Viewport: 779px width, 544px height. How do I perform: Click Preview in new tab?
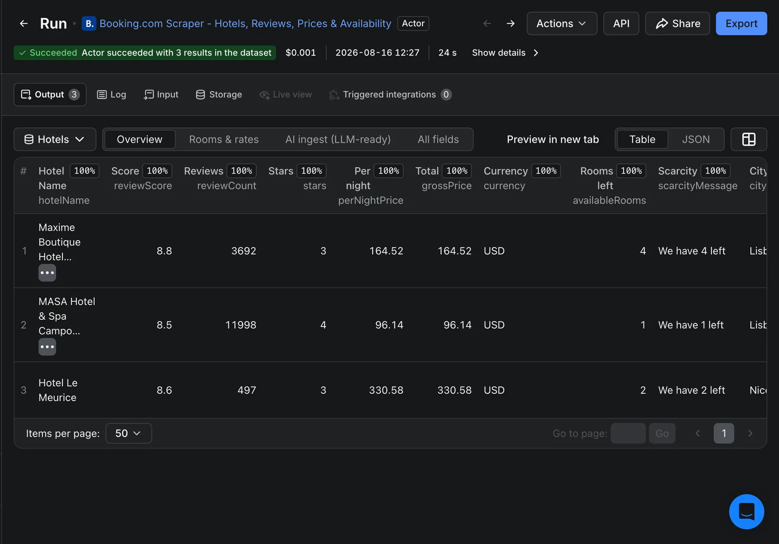click(553, 139)
